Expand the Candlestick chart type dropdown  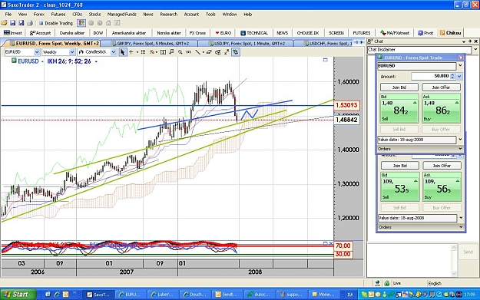coord(97,52)
